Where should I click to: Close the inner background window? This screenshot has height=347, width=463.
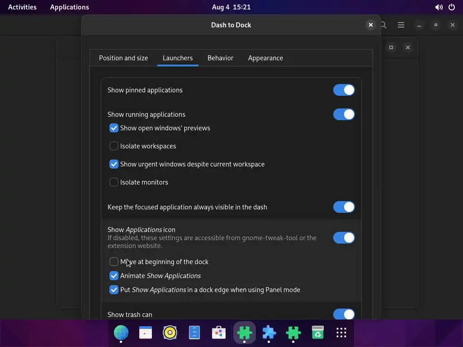coord(408,47)
